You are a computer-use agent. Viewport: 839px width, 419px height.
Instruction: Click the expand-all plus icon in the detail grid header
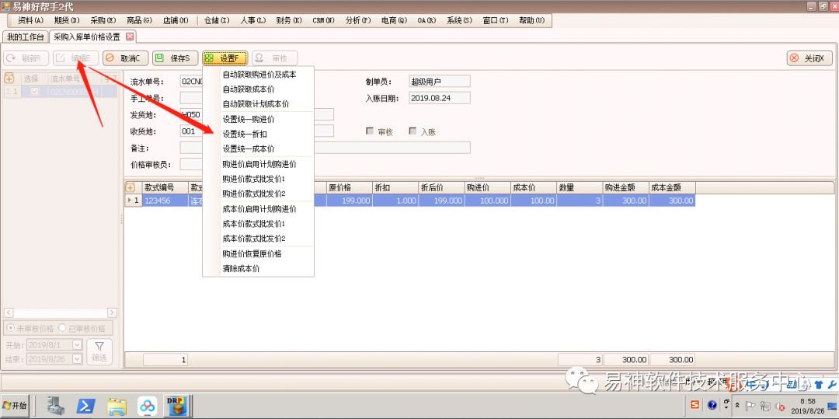click(130, 187)
